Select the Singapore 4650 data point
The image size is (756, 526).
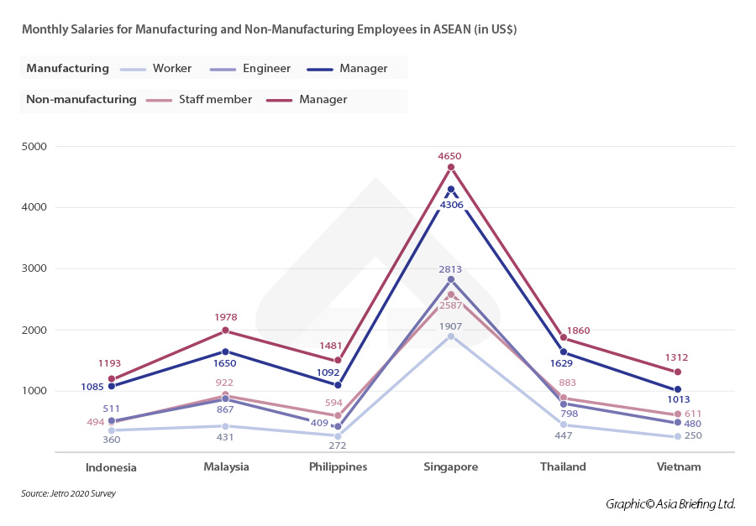[x=450, y=167]
